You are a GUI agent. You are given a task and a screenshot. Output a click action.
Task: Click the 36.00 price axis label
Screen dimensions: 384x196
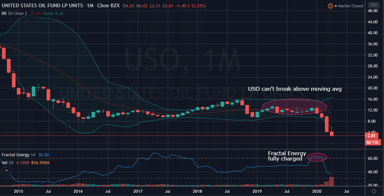coord(372,44)
